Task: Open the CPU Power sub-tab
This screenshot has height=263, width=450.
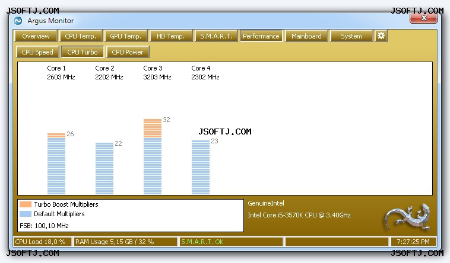Action: (128, 52)
